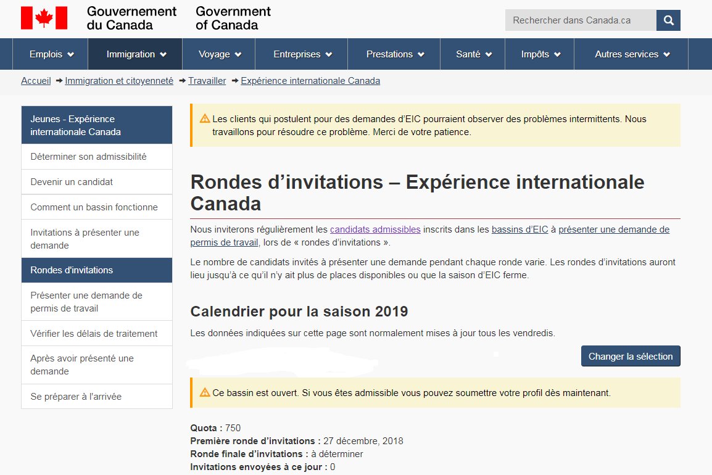Screen dimensions: 712x475
Task: Open the Travailler breadcrumb link
Action: pos(207,81)
